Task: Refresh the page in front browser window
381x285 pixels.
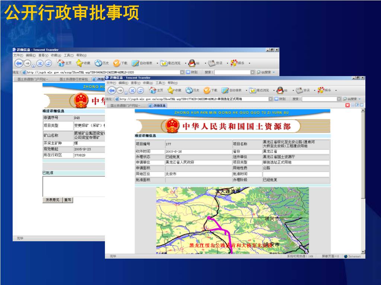Action: (140, 91)
